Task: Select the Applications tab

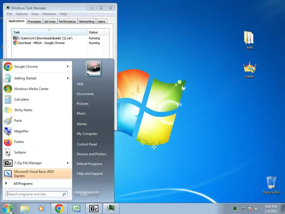Action: point(16,21)
